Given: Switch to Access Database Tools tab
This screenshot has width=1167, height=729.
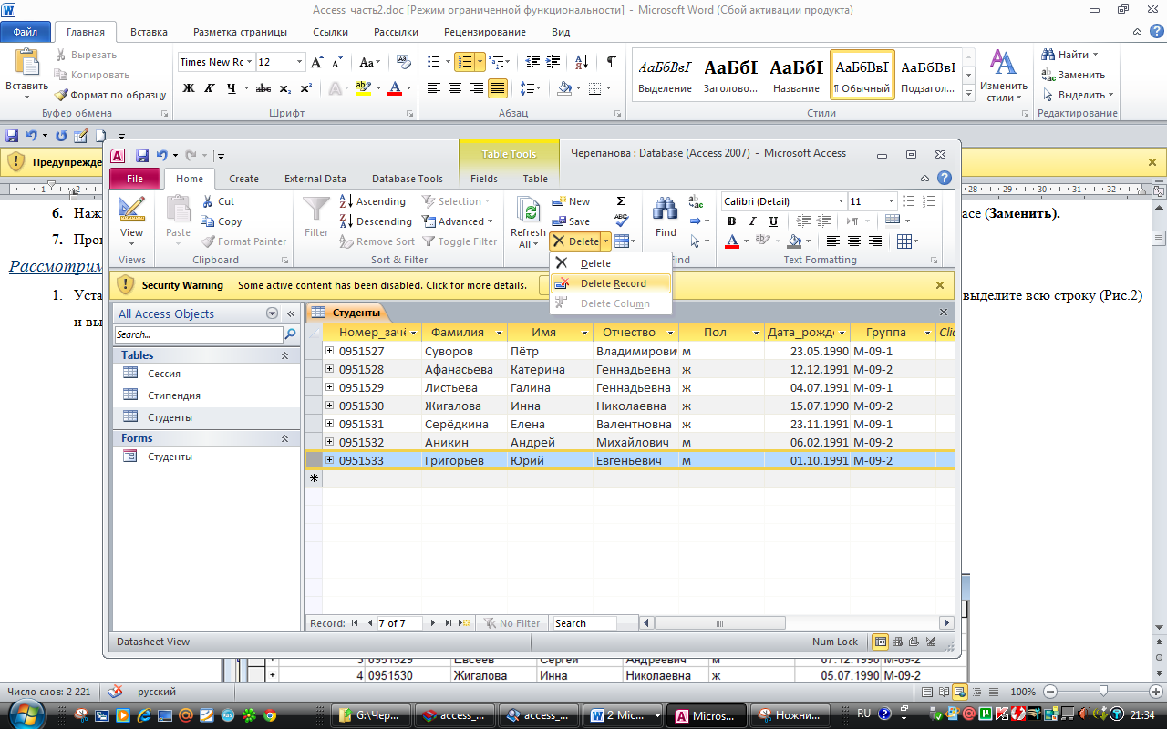Looking at the screenshot, I should click(x=408, y=179).
